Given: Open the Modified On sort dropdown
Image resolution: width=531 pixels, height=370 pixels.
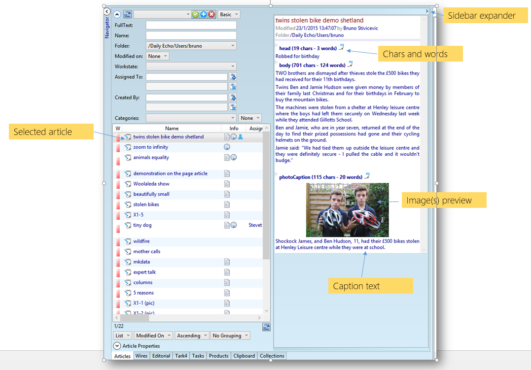Looking at the screenshot, I should 153,336.
